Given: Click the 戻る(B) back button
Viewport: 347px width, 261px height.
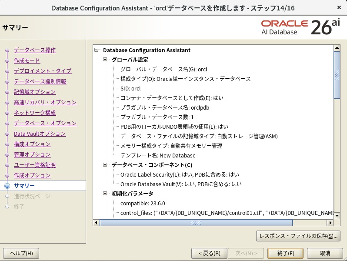Looking at the screenshot, I should pos(209,253).
